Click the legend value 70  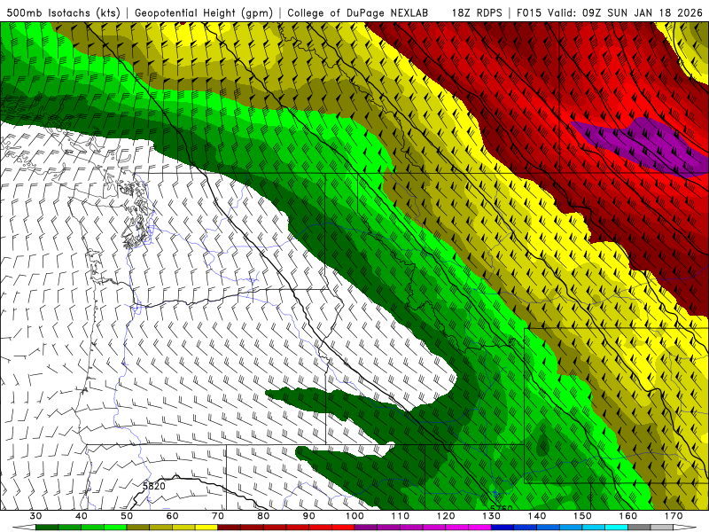click(x=218, y=516)
